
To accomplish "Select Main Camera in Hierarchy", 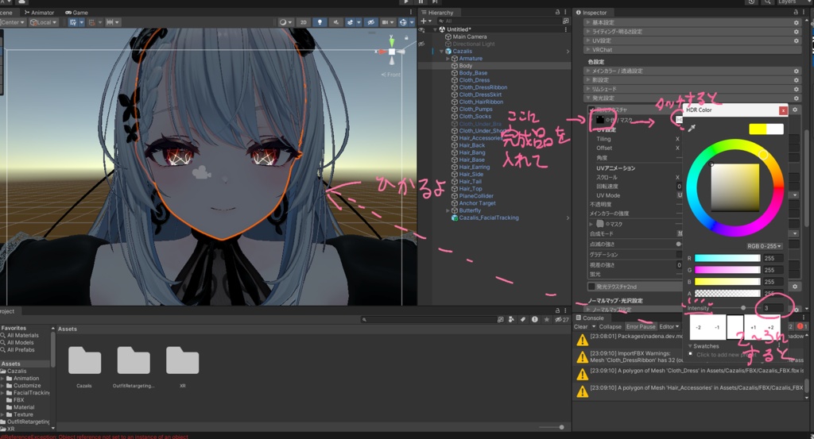I will 469,37.
